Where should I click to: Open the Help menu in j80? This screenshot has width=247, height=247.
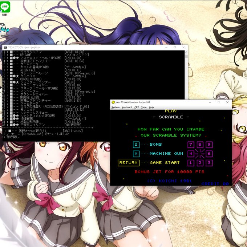point(151,107)
